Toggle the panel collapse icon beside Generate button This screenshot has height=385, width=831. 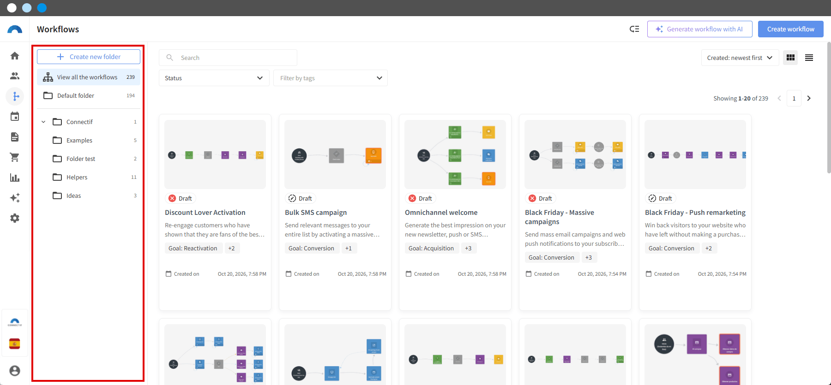pos(634,29)
